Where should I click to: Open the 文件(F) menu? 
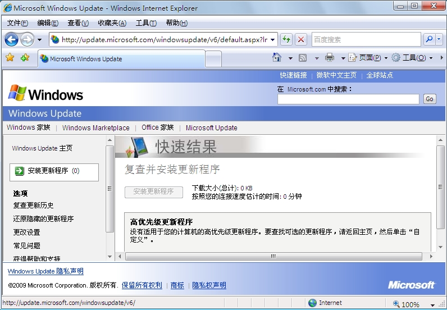[17, 23]
